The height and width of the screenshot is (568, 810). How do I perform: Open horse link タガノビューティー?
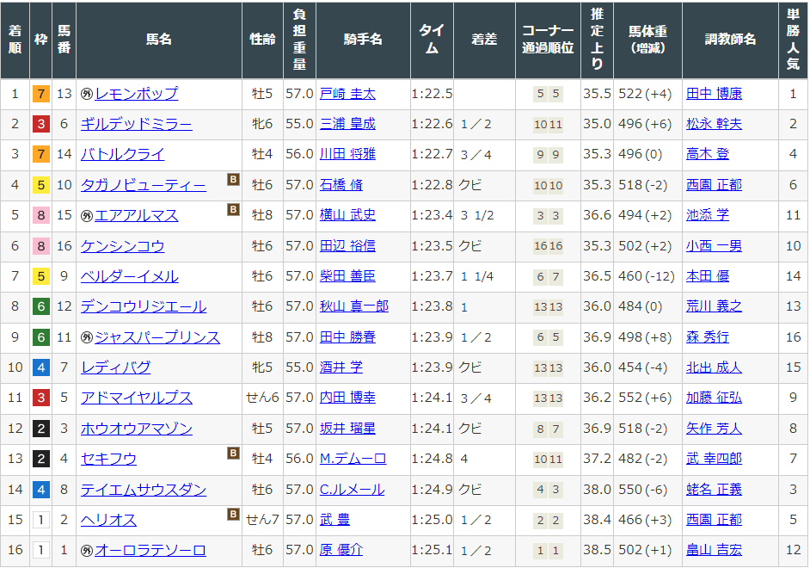coord(143,185)
